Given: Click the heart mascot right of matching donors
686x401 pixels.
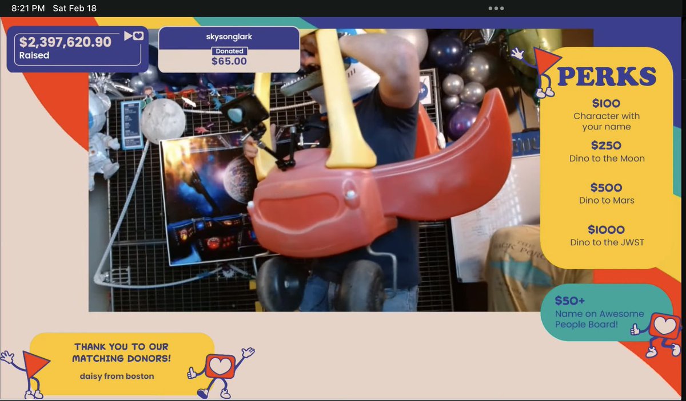Looking at the screenshot, I should coord(221,371).
